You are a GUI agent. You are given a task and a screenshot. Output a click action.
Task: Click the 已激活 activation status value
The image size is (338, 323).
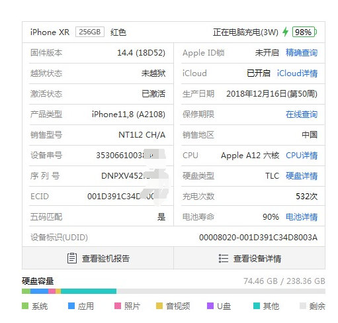tap(153, 94)
